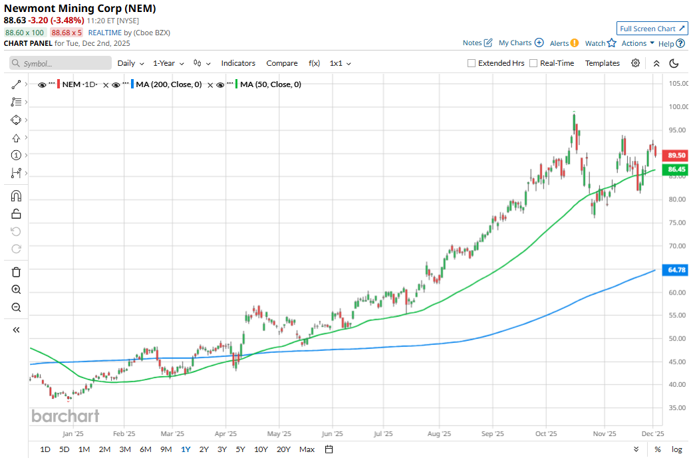693x464 pixels.
Task: Select the line drawing tool
Action: pyautogui.click(x=16, y=85)
